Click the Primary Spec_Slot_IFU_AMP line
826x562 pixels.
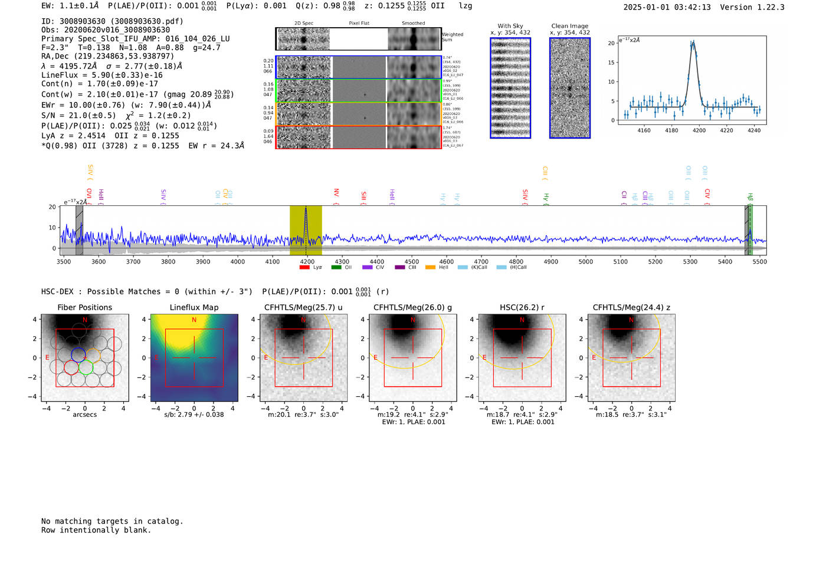pyautogui.click(x=136, y=39)
